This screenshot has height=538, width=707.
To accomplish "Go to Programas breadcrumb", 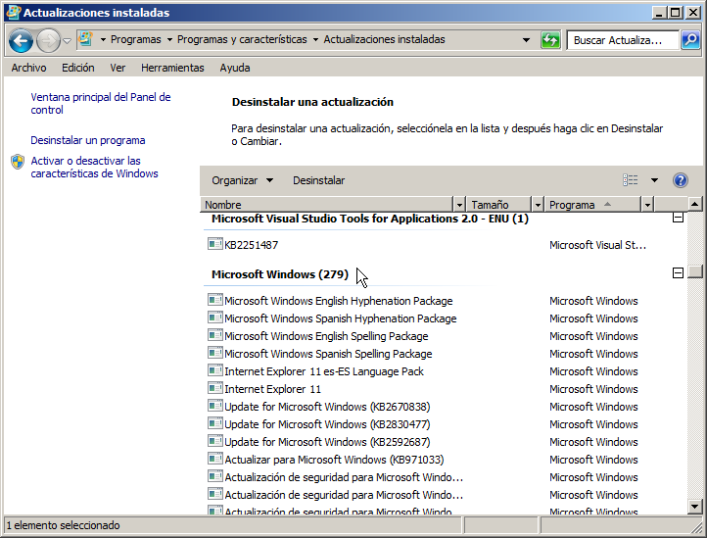I will [x=136, y=40].
